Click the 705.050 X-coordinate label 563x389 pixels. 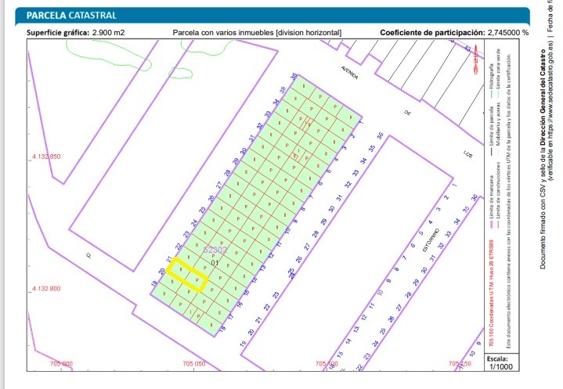[193, 364]
